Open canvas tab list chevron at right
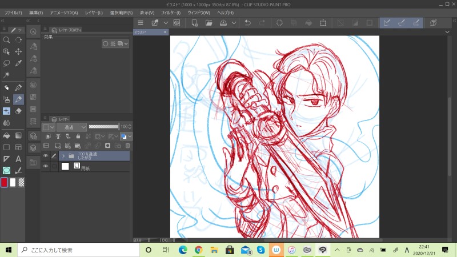 447,32
